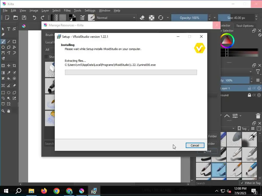
Task: Select the highlighted blue watercolor brush preset
Action: 219,170
